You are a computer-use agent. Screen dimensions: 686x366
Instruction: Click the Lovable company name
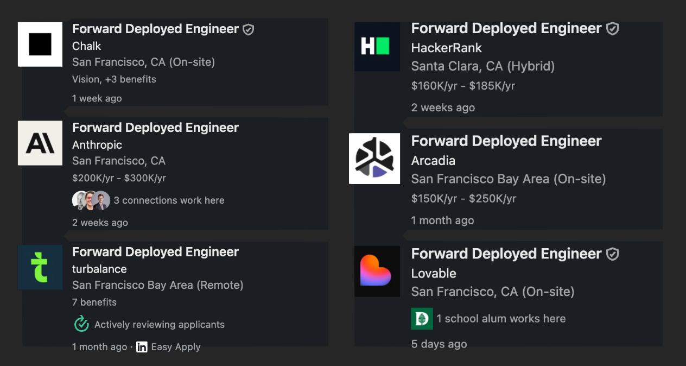[x=434, y=273]
